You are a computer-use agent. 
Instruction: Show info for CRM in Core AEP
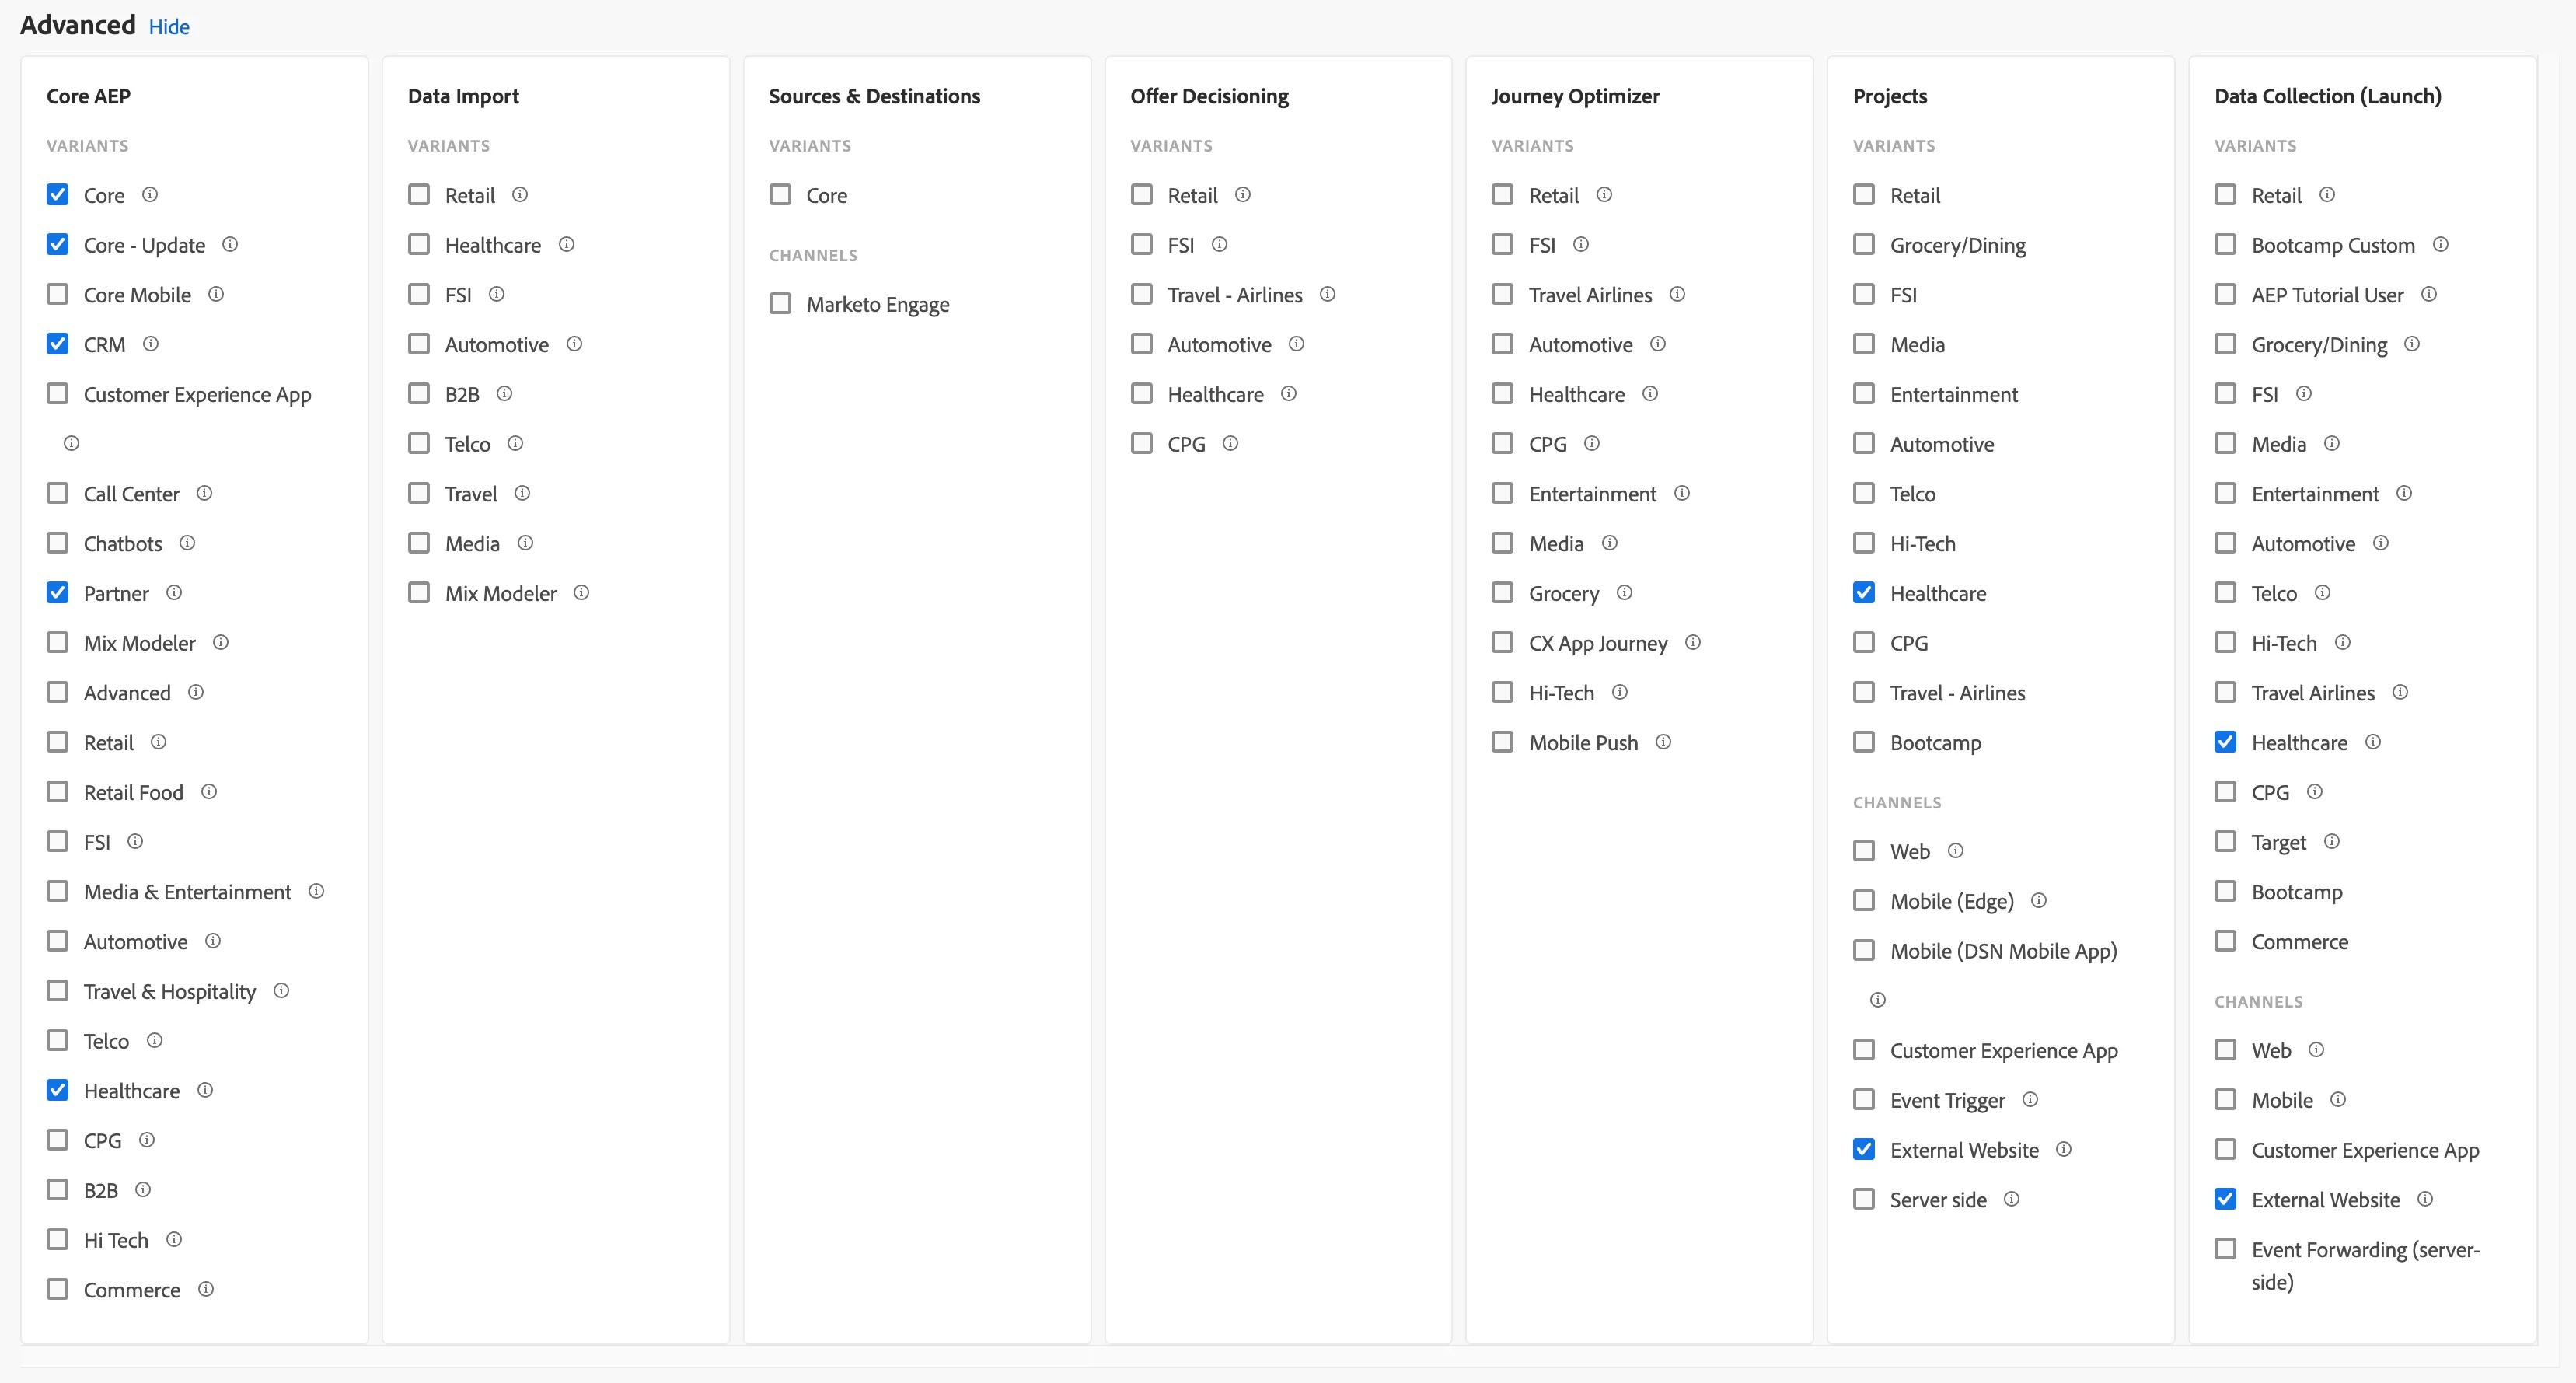(x=151, y=344)
